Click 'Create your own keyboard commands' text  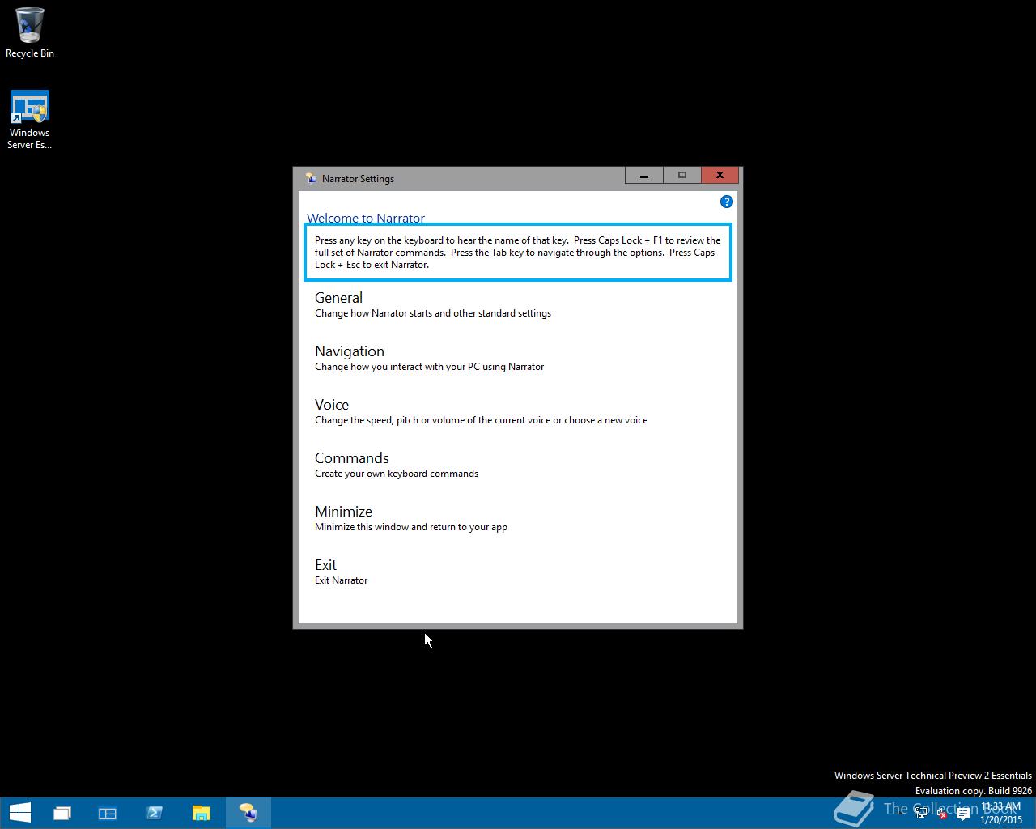click(x=397, y=474)
